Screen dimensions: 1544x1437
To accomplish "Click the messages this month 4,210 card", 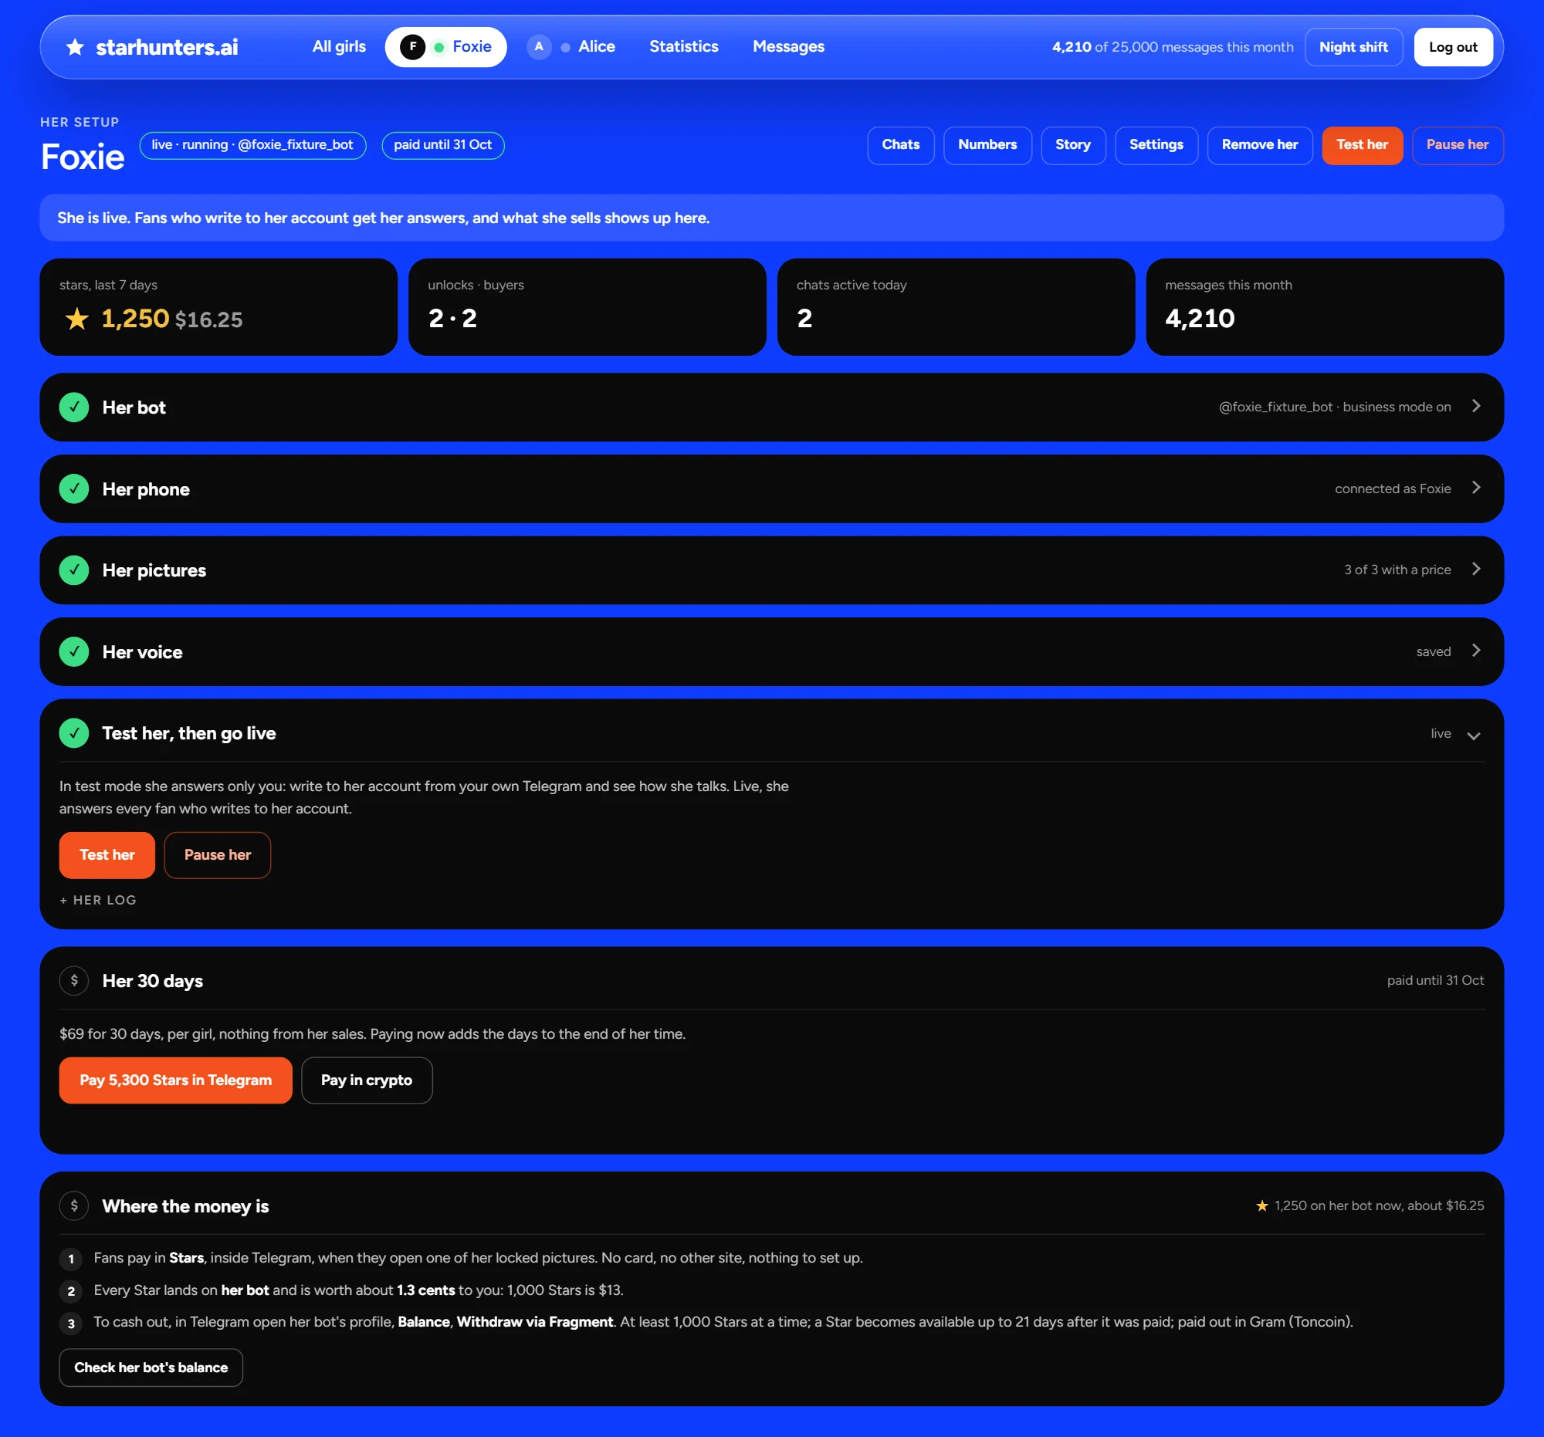I will (1324, 307).
